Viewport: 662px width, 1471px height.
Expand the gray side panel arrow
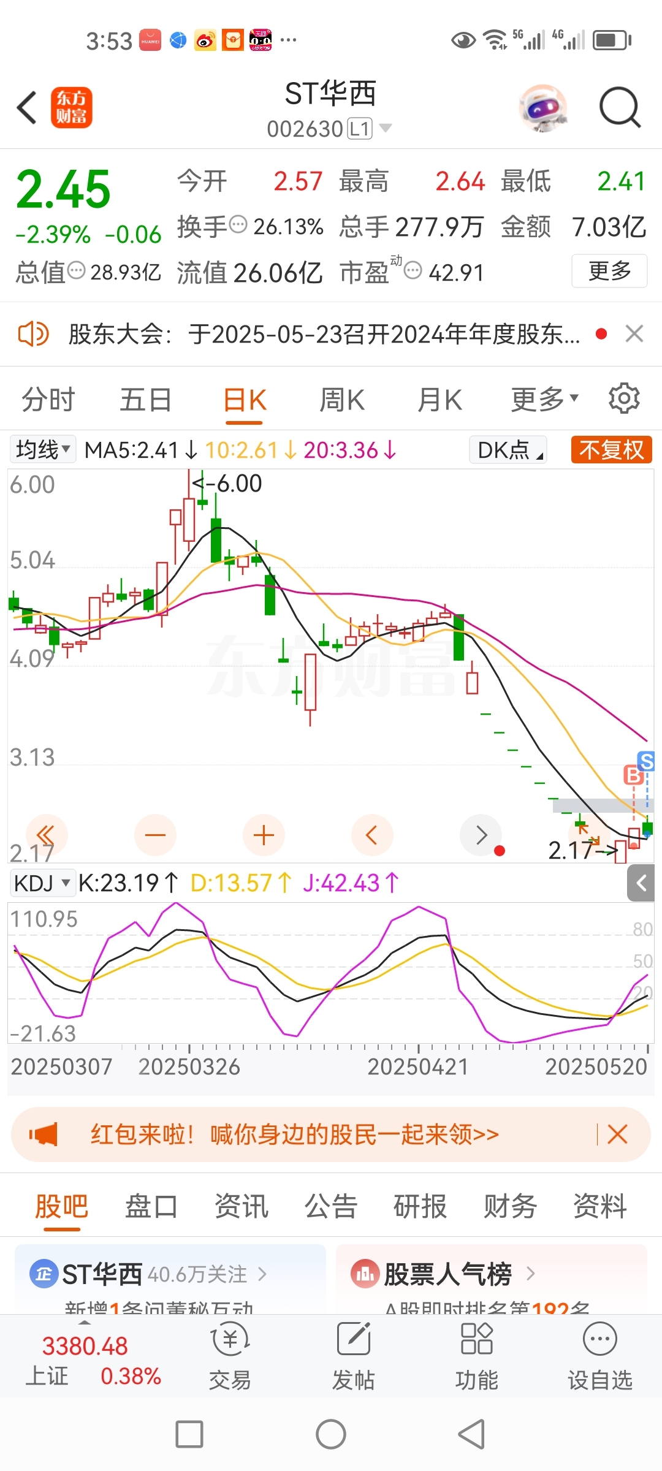(x=641, y=883)
